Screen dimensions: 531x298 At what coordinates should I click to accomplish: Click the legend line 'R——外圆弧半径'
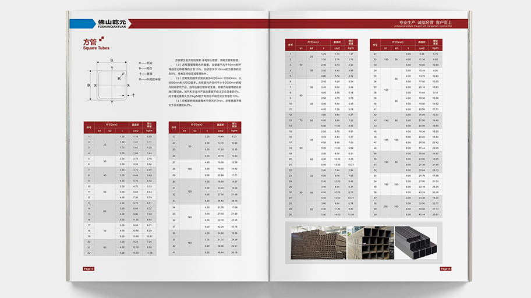click(149, 79)
